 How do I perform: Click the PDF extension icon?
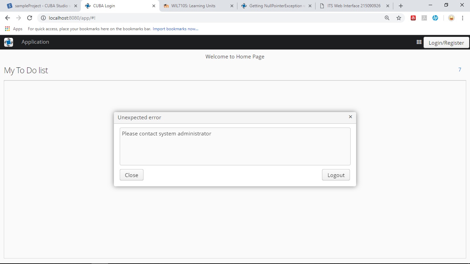(x=424, y=18)
